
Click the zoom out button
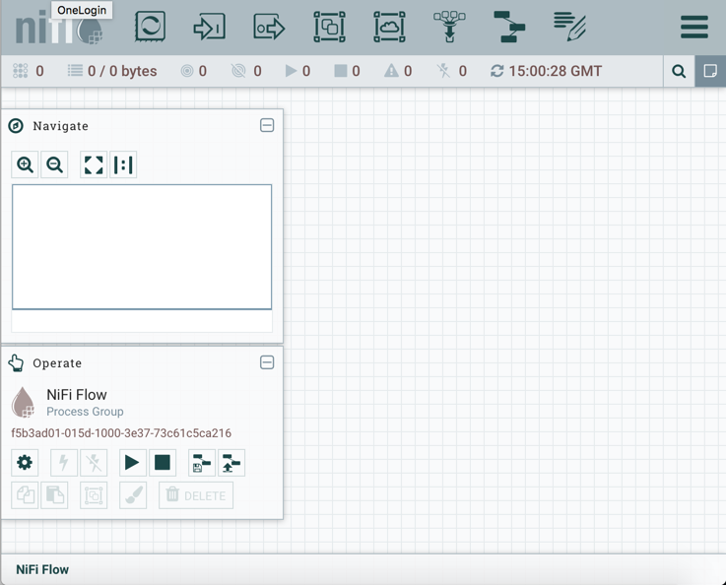tap(55, 165)
